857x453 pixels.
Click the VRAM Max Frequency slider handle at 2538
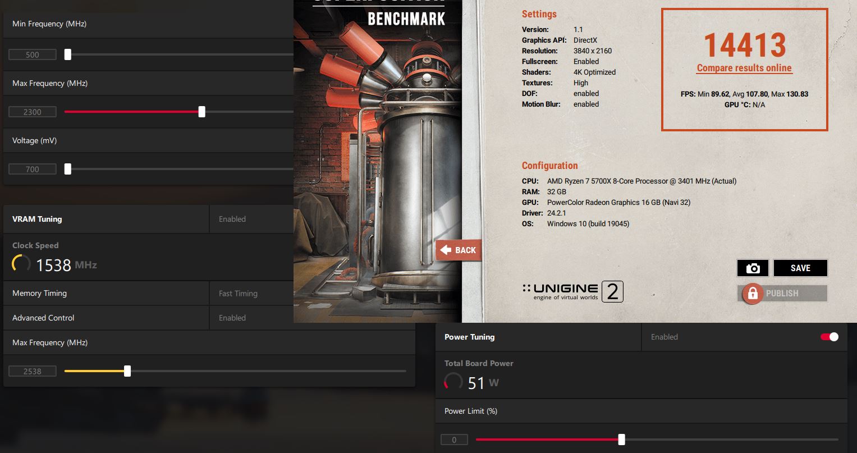pyautogui.click(x=127, y=371)
